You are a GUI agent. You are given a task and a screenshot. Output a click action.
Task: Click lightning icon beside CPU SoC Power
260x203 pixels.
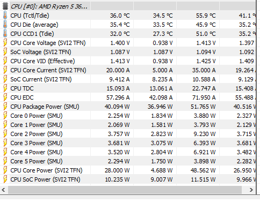pyautogui.click(x=5, y=179)
